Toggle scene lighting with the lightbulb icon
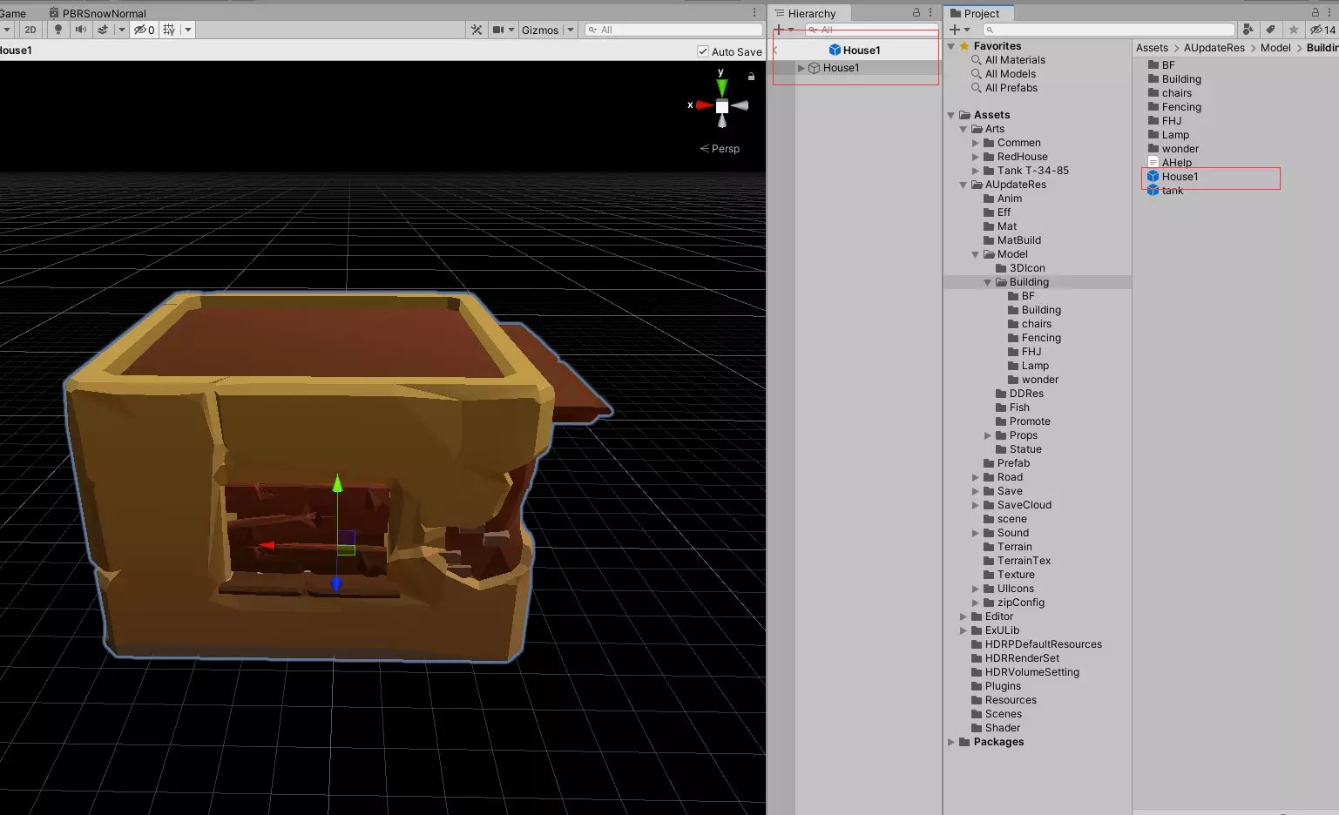The image size is (1339, 815). point(58,30)
